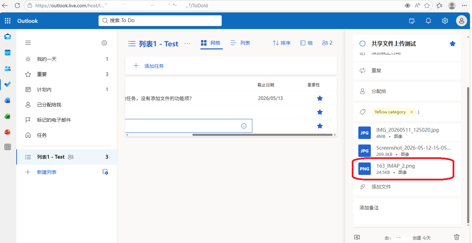
Task: Open 我的一天 in the sidebar
Action: 67,59
